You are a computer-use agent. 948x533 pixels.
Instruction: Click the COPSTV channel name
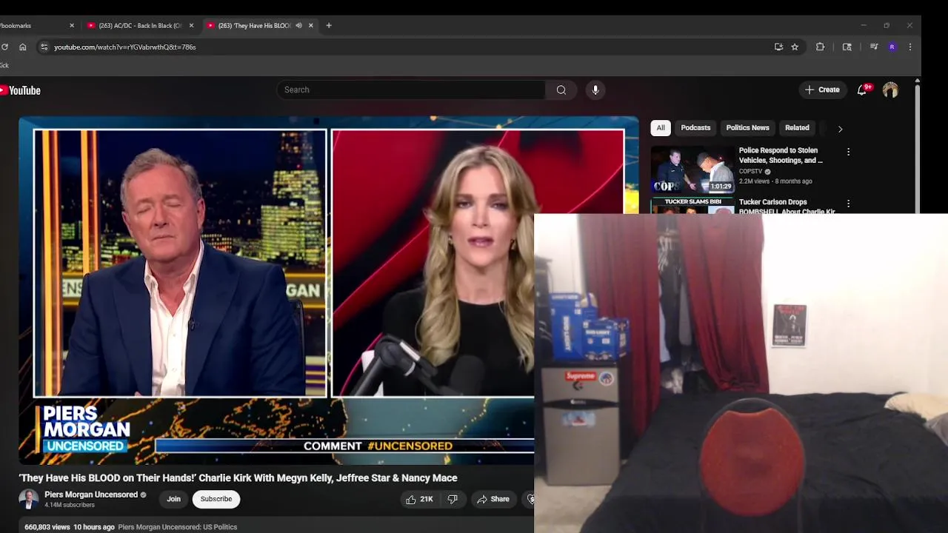pyautogui.click(x=750, y=172)
